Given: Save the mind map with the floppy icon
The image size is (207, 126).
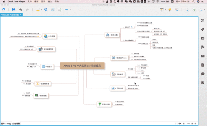Looking at the screenshot, I should click(13, 10).
